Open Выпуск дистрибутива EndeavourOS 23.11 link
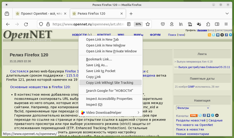Viewport: 234px width, 138px height. click(204, 67)
